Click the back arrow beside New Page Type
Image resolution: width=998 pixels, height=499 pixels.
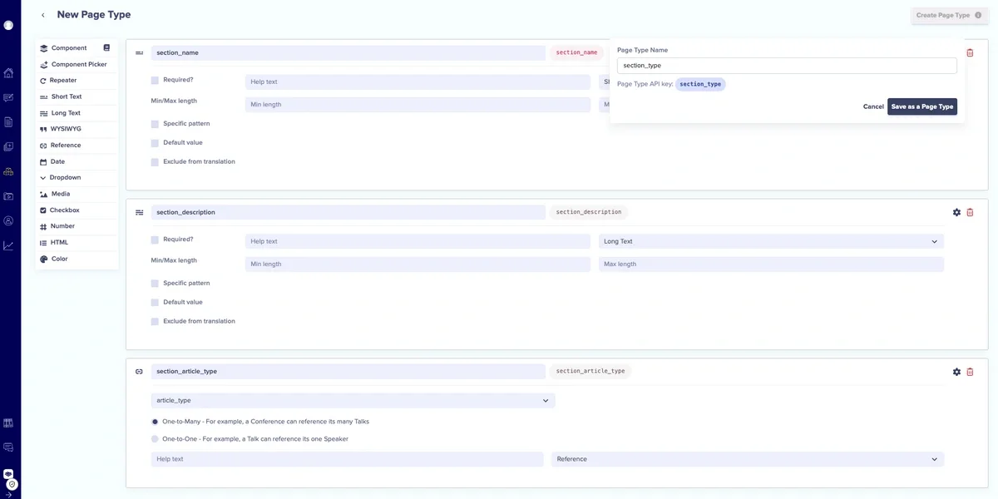click(x=43, y=15)
